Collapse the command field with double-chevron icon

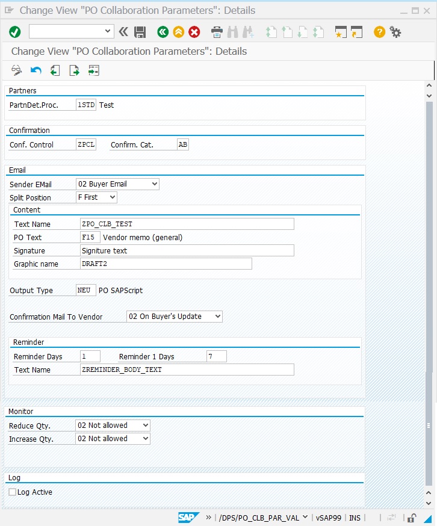(x=123, y=32)
